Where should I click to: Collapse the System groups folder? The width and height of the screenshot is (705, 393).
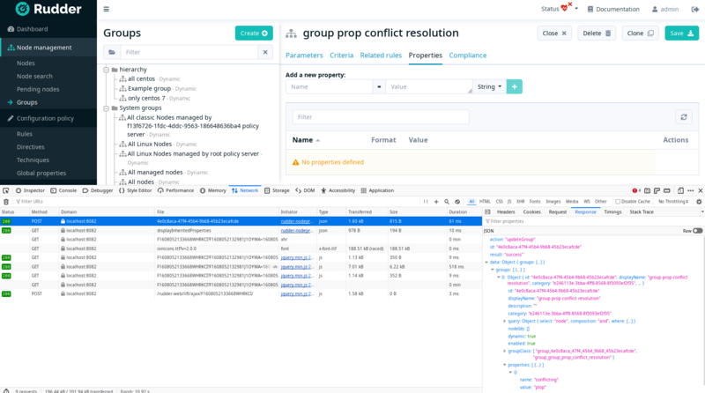pyautogui.click(x=106, y=108)
